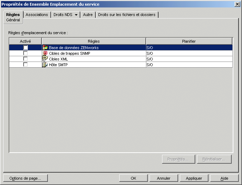Click the Activé column header
The width and height of the screenshot is (242, 185).
click(25, 41)
